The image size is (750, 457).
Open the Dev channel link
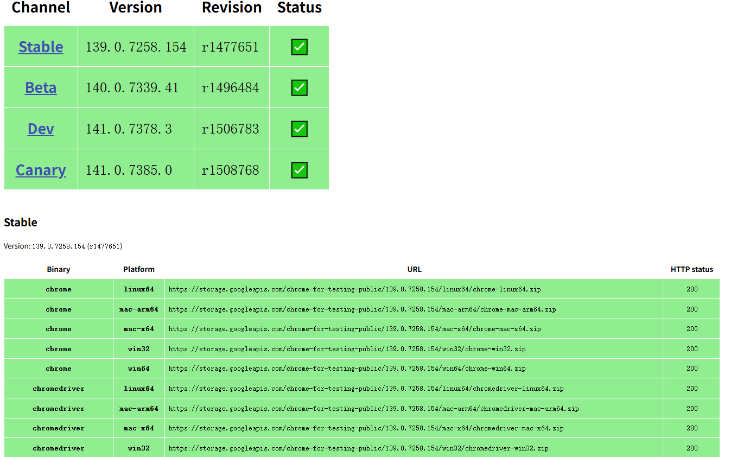(x=41, y=129)
